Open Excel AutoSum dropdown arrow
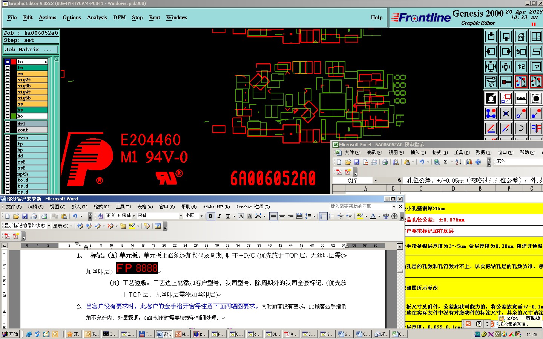 click(451, 162)
